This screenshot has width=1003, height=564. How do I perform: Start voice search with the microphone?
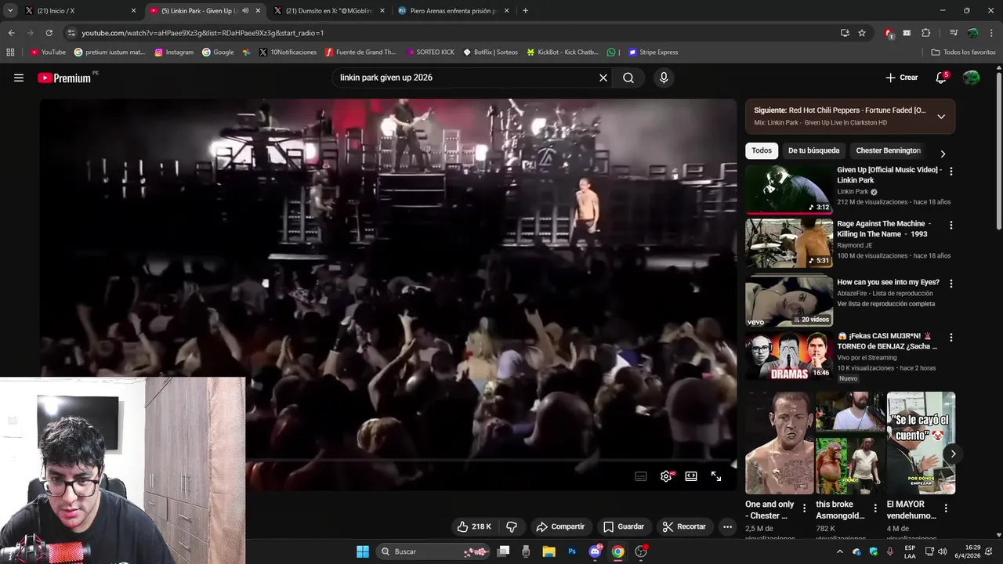tap(664, 78)
